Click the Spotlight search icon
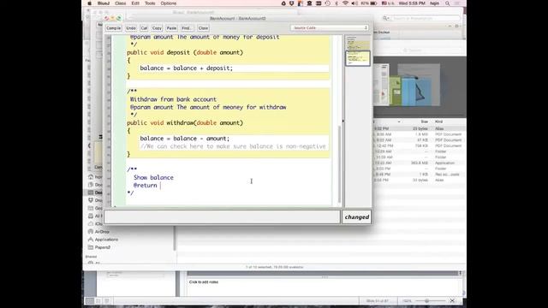This screenshot has width=548, height=308. [x=447, y=3]
